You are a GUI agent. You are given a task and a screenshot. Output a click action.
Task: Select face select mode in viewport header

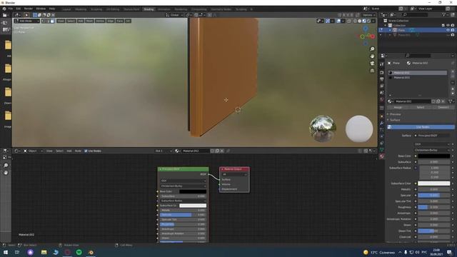pos(52,21)
